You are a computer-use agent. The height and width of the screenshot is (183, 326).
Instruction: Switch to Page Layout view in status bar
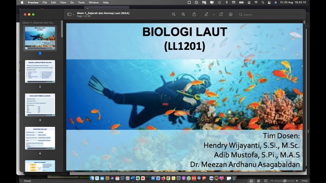[259, 181]
